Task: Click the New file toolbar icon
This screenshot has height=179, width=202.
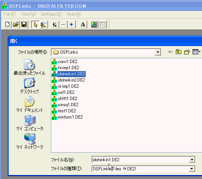Action: [8, 24]
